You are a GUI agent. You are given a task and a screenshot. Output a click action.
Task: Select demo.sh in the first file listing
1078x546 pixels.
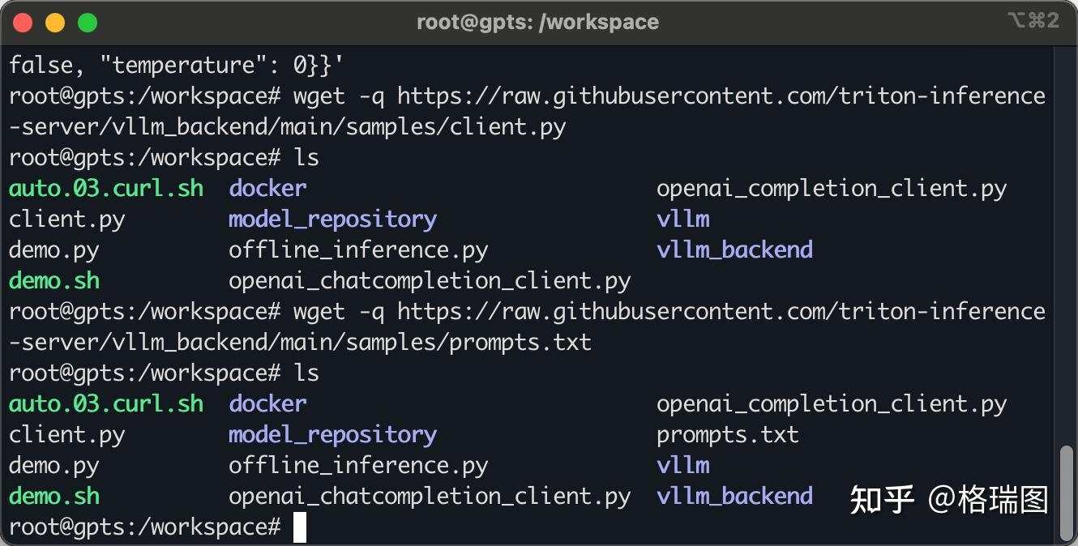coord(54,281)
